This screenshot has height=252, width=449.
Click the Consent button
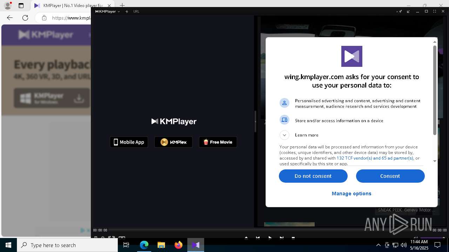[x=390, y=176]
